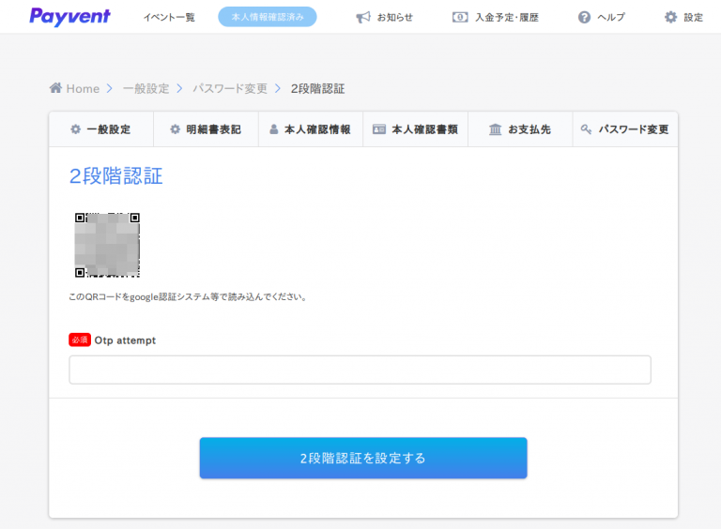Click the bank building icon on お支払先 tab
The height and width of the screenshot is (529, 721).
click(x=496, y=129)
